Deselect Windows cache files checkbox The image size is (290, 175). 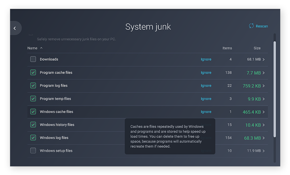[33, 112]
